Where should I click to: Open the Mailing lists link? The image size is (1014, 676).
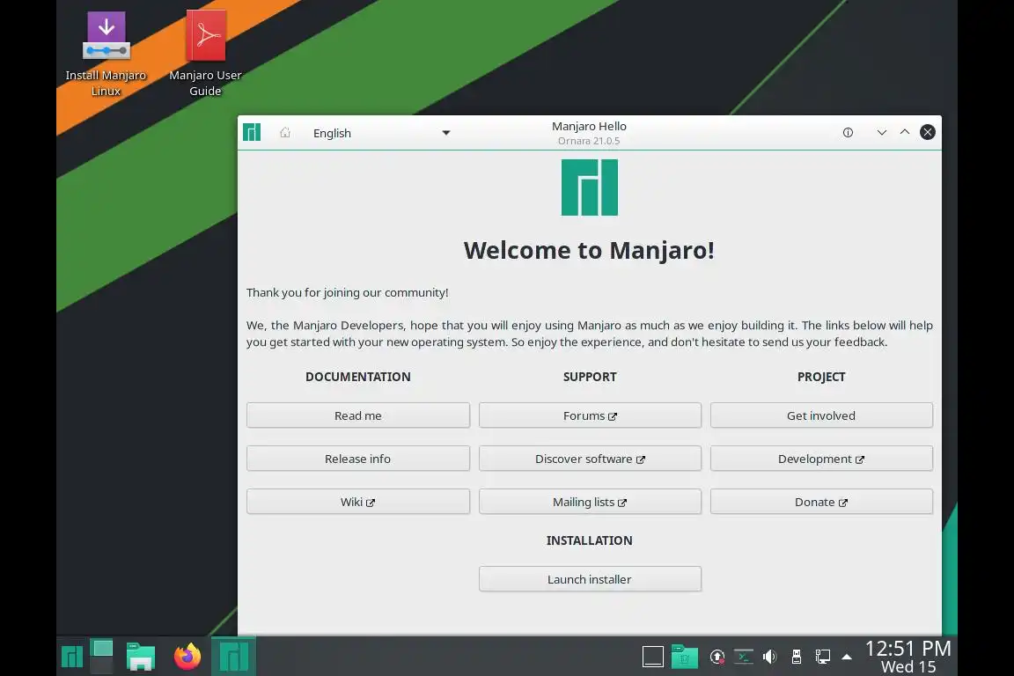coord(590,502)
